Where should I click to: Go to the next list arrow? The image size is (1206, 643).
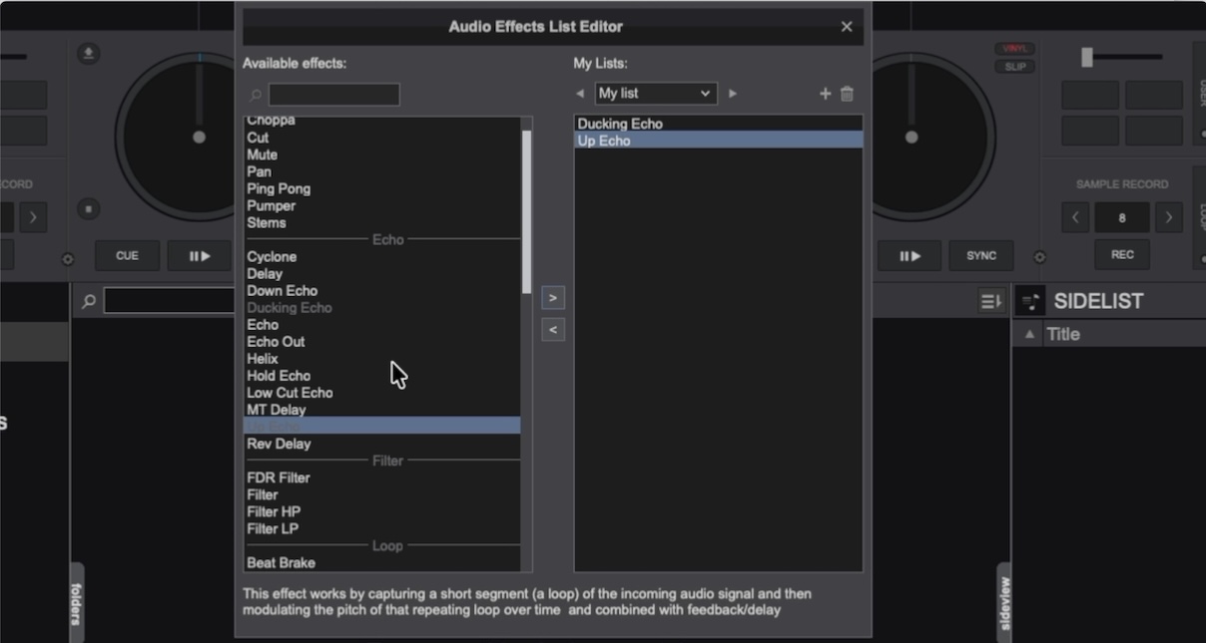click(x=733, y=94)
